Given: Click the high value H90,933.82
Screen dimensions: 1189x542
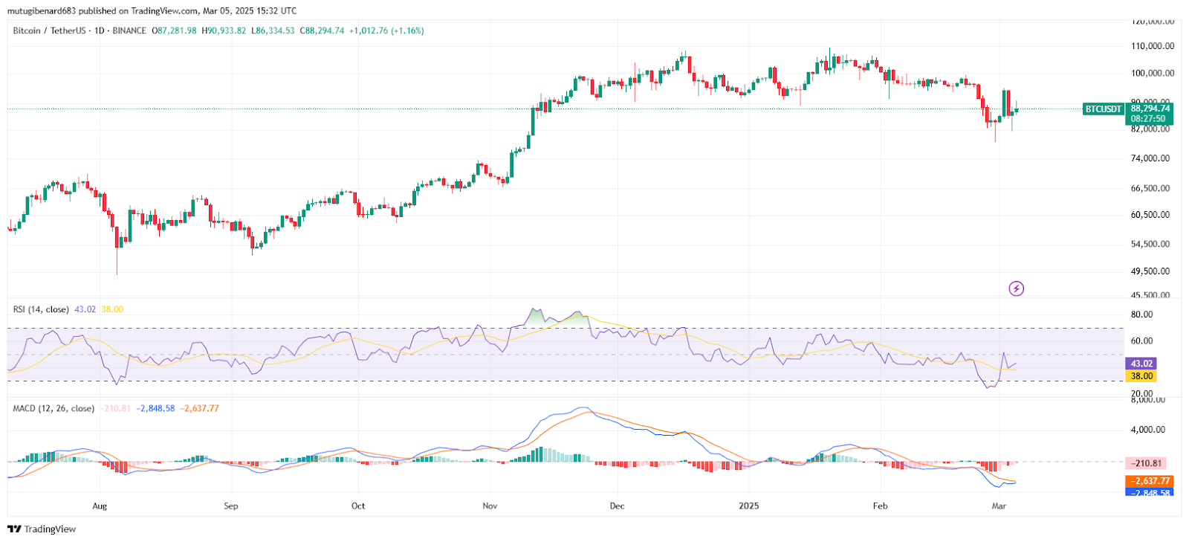Looking at the screenshot, I should click(224, 31).
